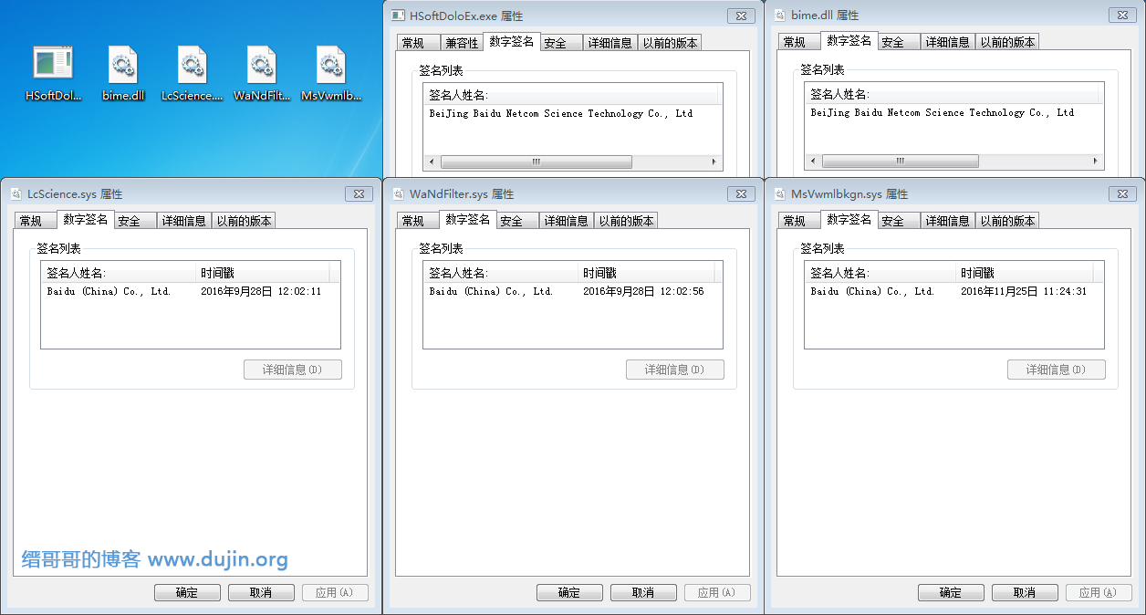Select the HSoftDoloEx desktop icon
The width and height of the screenshot is (1146, 615).
click(x=53, y=71)
